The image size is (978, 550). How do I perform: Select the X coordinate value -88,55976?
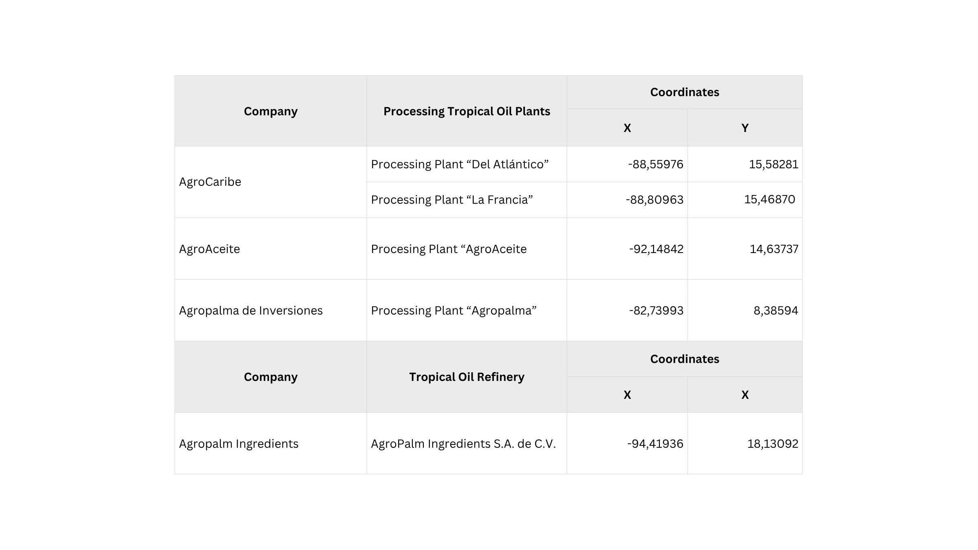[x=656, y=164]
